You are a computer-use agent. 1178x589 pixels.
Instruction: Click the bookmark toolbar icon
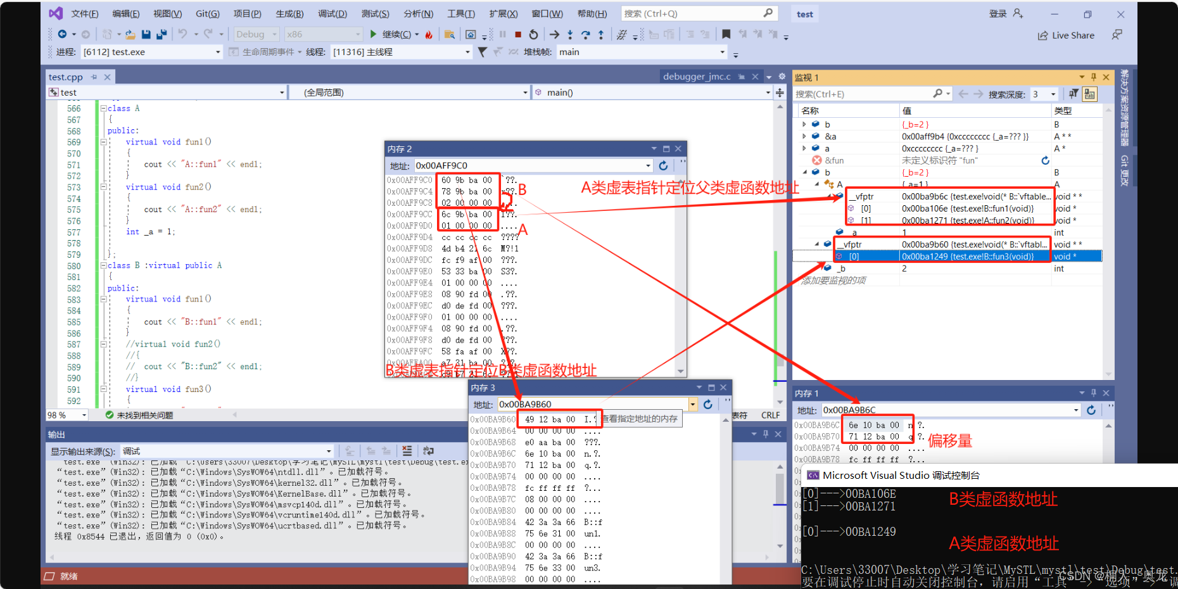(726, 34)
